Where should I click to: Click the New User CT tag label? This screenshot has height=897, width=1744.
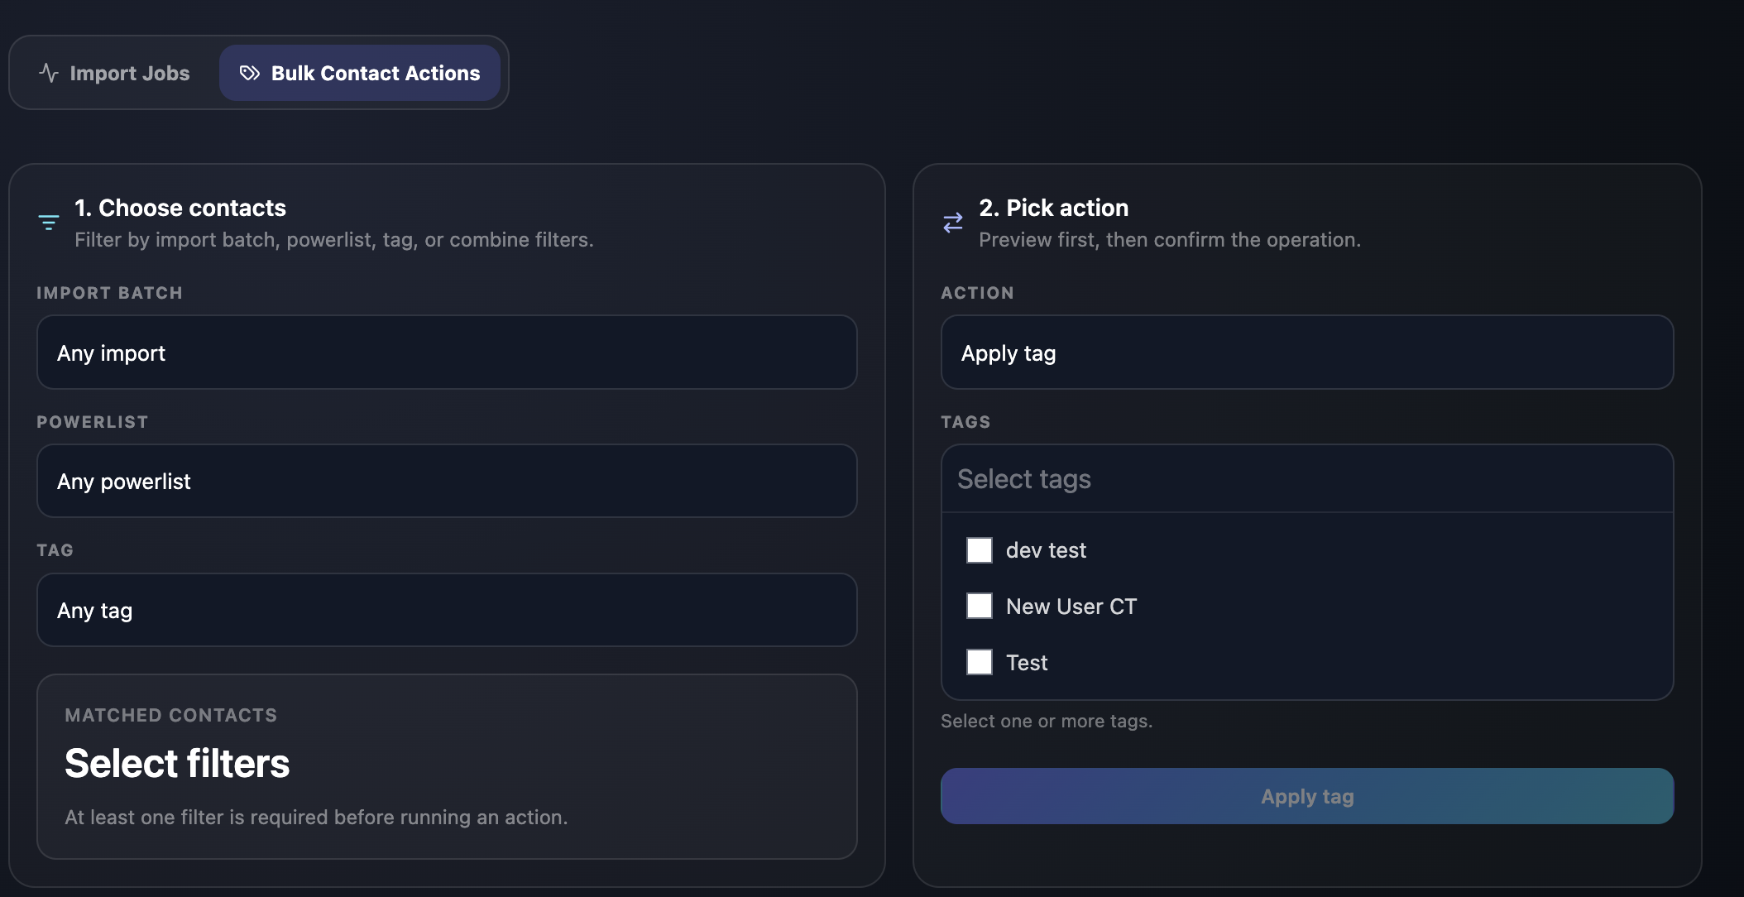pos(1071,607)
